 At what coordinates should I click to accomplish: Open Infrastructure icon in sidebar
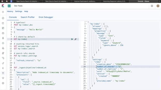[x=3, y=48]
